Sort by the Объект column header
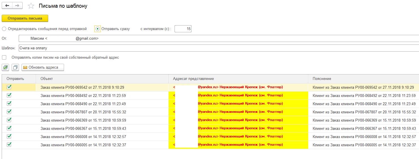This screenshot has width=419, height=159. (x=102, y=79)
